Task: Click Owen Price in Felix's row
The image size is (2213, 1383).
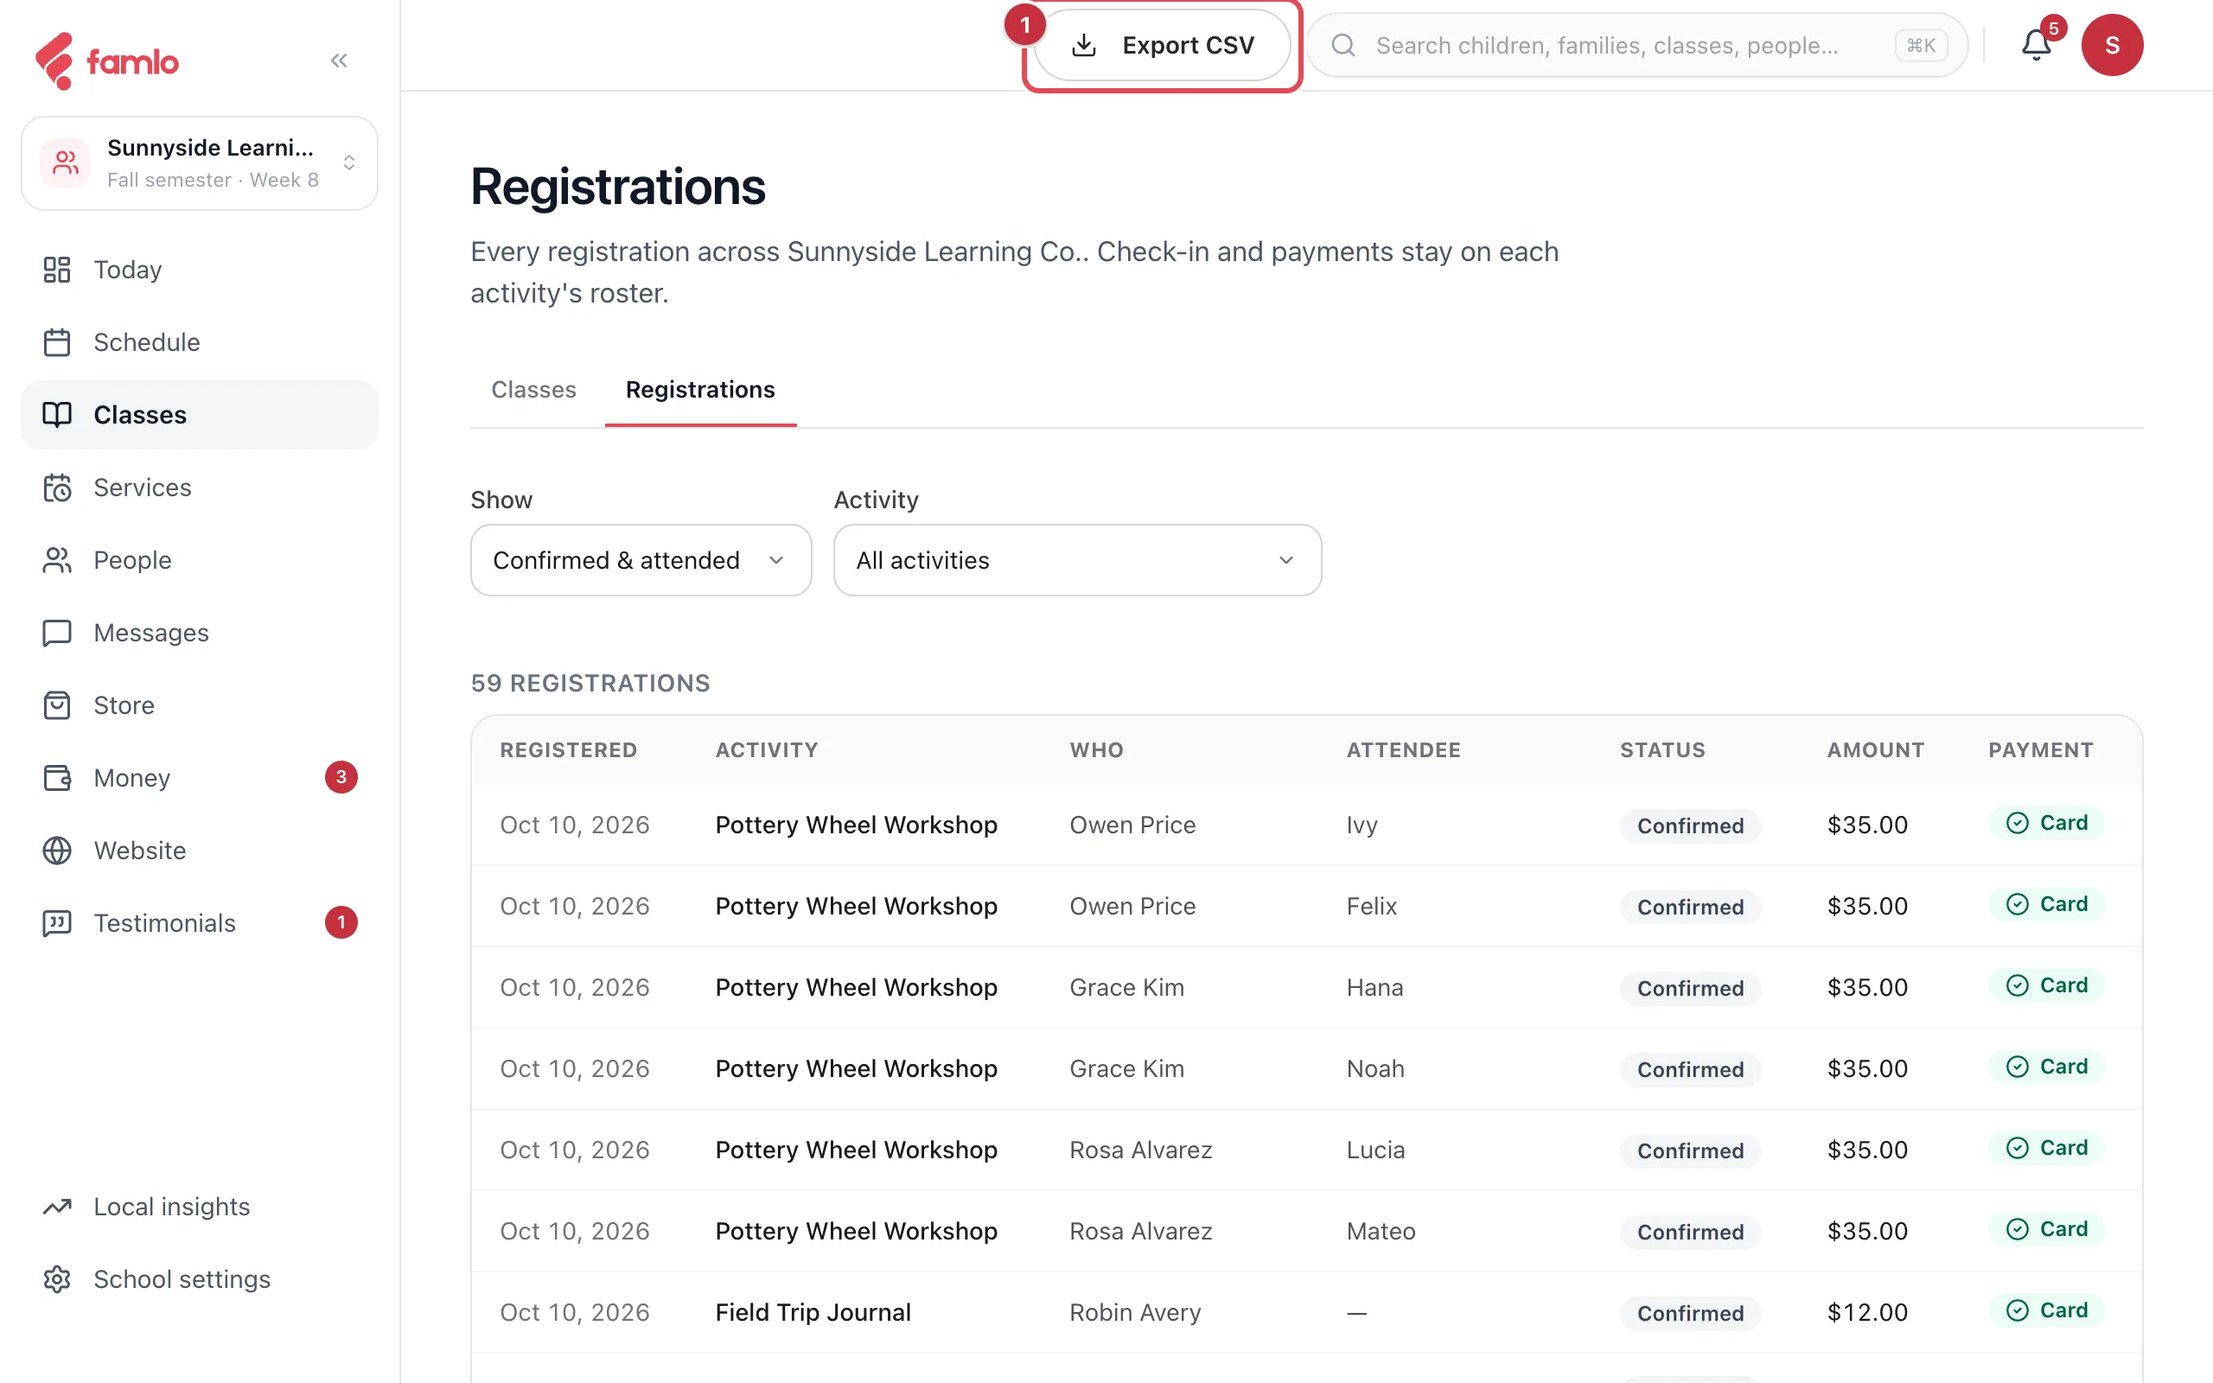Action: 1132,907
